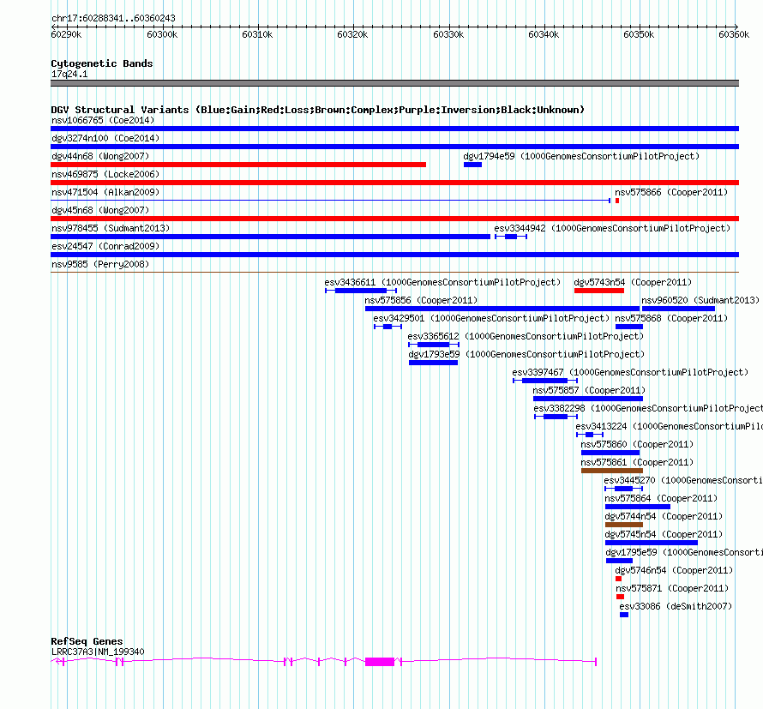Image resolution: width=763 pixels, height=709 pixels.
Task: Click the brown nsv575861 complex variant bar
Action: click(x=611, y=471)
